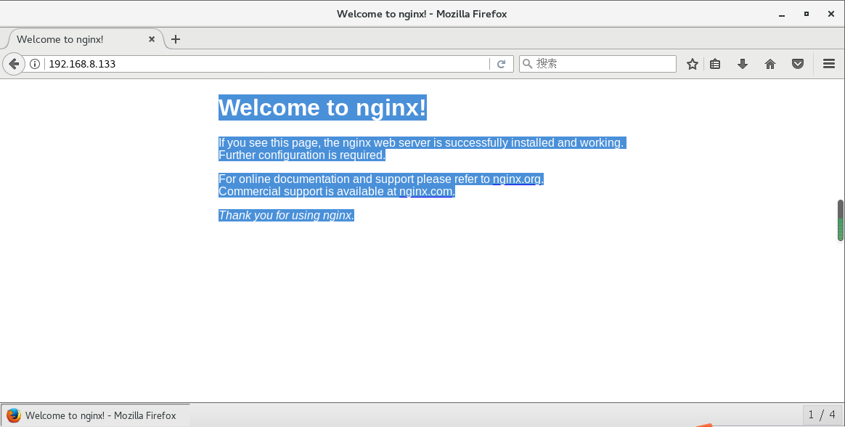
Task: Close the Welcome to nginx! tab
Action: click(152, 38)
